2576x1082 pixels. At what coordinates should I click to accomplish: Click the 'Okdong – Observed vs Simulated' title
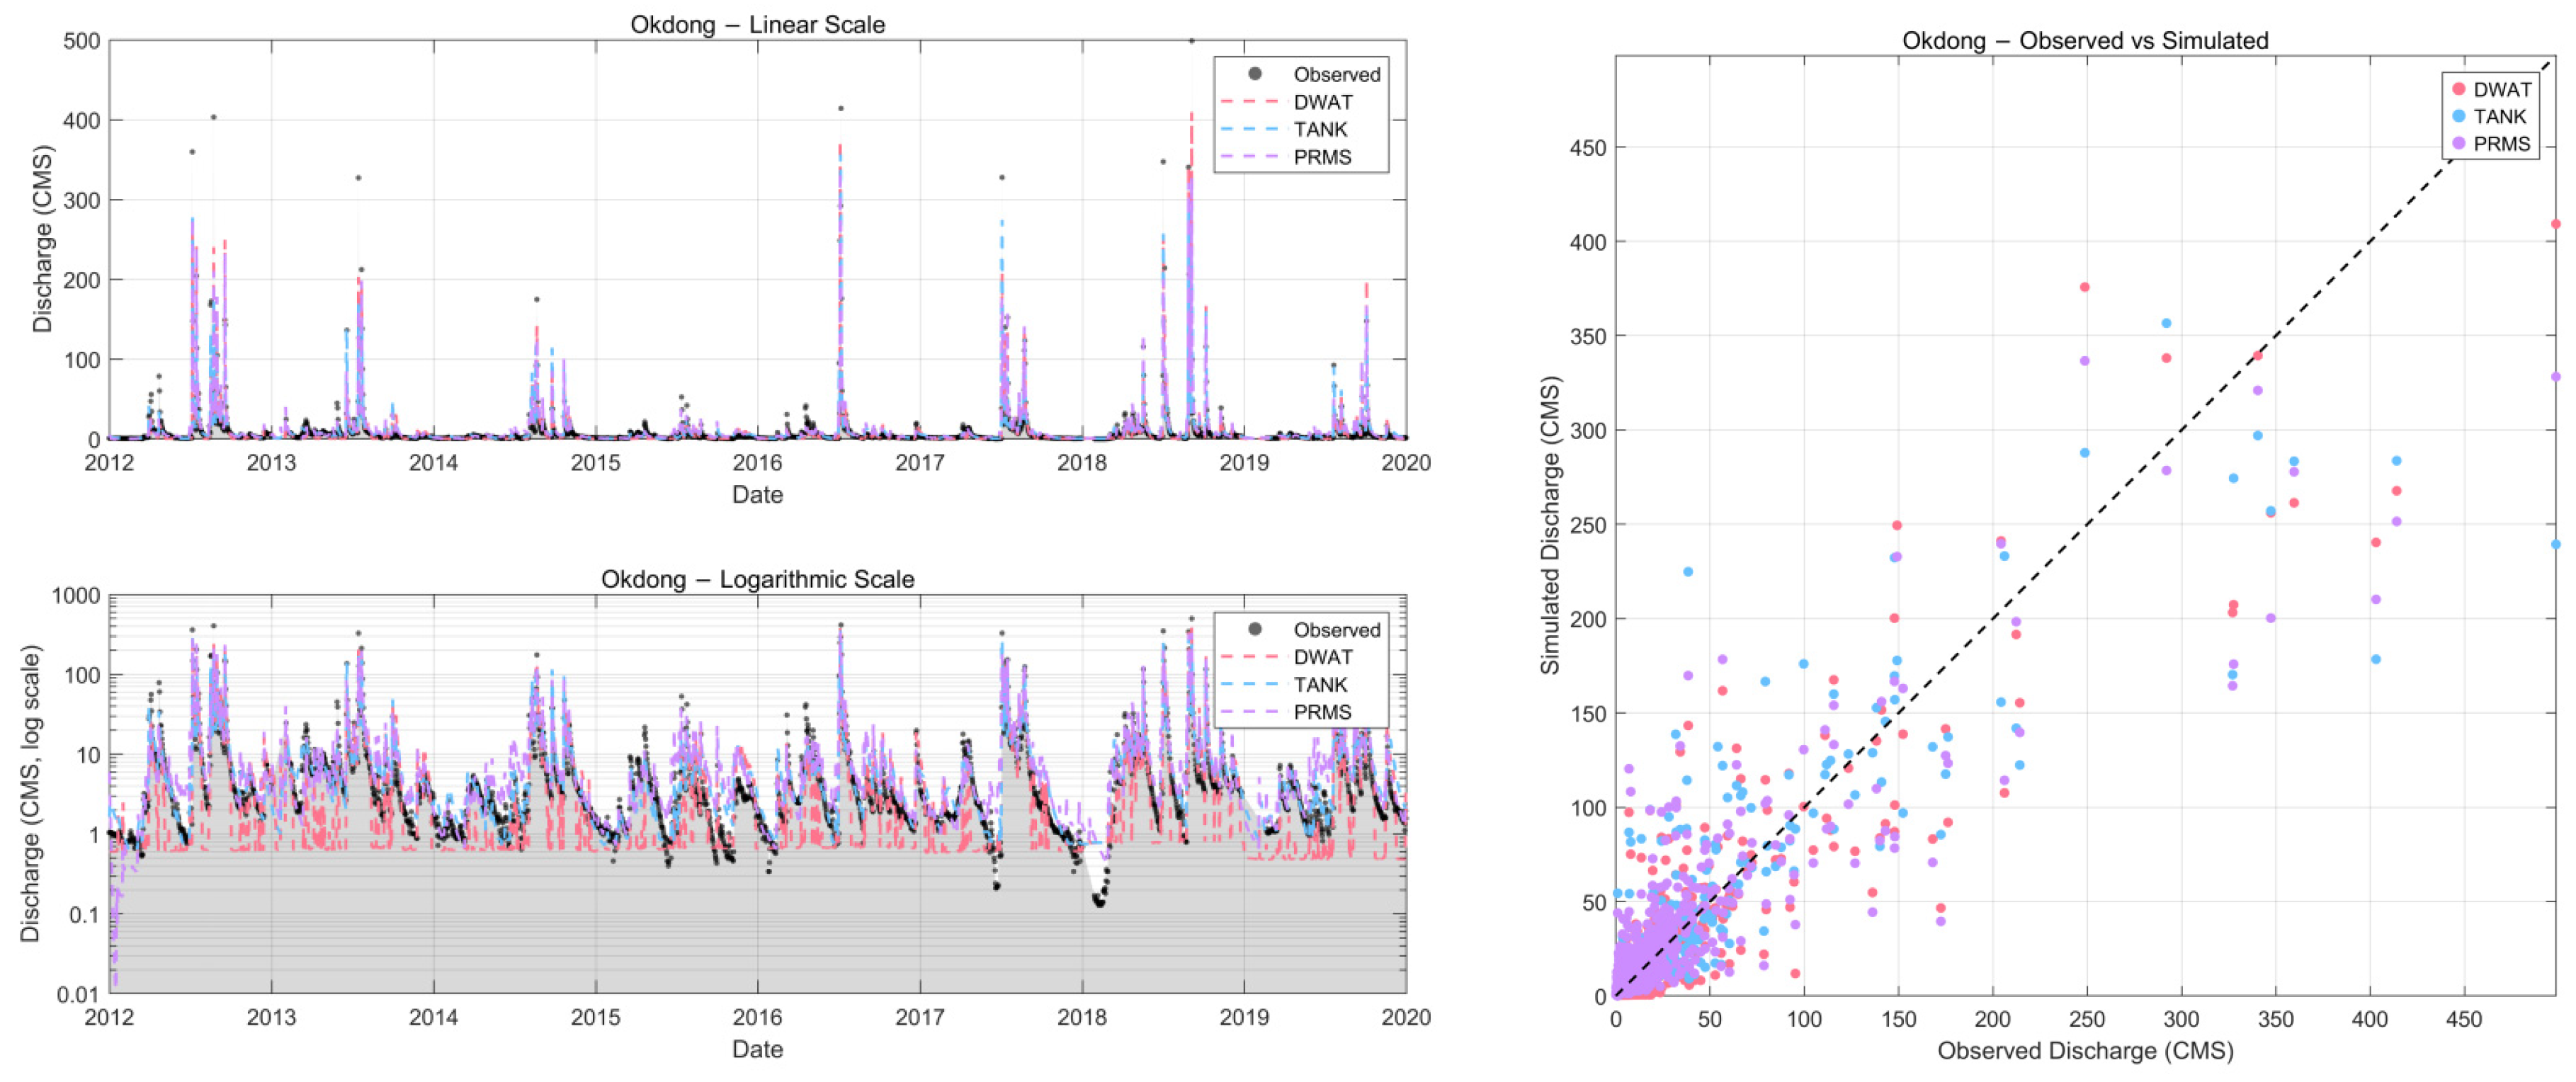(2085, 40)
